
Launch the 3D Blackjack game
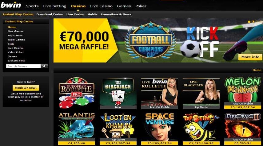(x=118, y=93)
